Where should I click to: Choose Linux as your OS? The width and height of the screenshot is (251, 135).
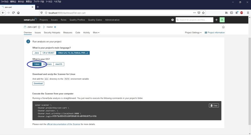37,64
